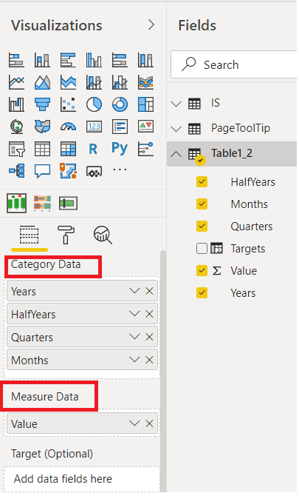
Task: Insert an R script visual
Action: tap(93, 149)
